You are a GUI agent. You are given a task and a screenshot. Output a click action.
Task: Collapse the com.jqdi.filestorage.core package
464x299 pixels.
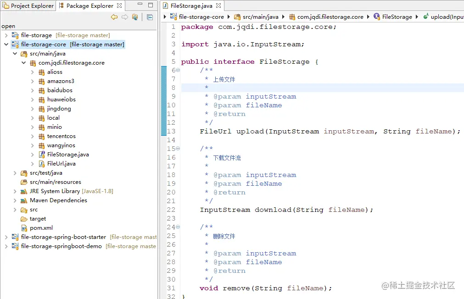24,63
